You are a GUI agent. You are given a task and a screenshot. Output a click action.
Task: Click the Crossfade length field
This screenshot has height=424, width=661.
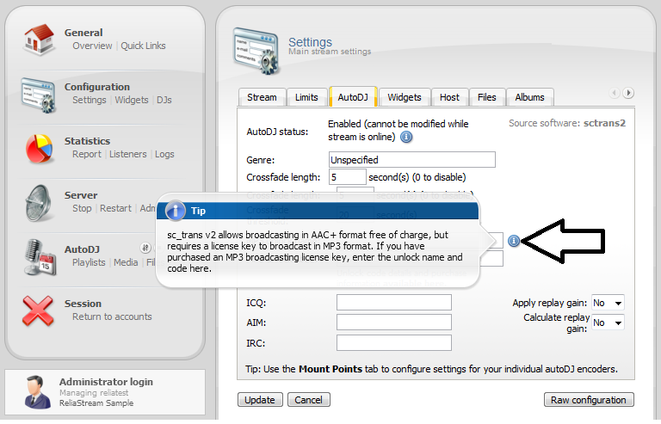click(348, 177)
